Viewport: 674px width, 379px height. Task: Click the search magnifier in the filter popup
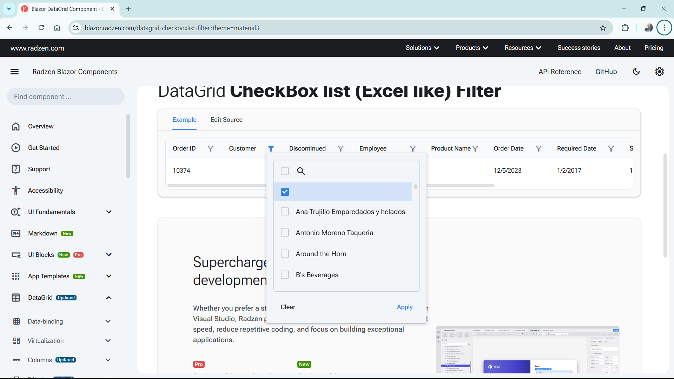coord(301,171)
